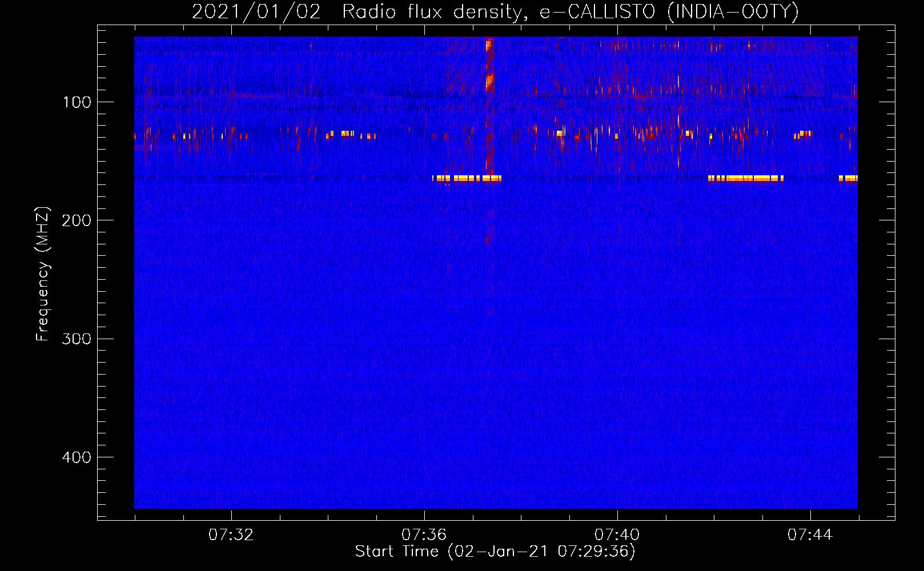Click the '400' frequency tick label

pos(76,457)
